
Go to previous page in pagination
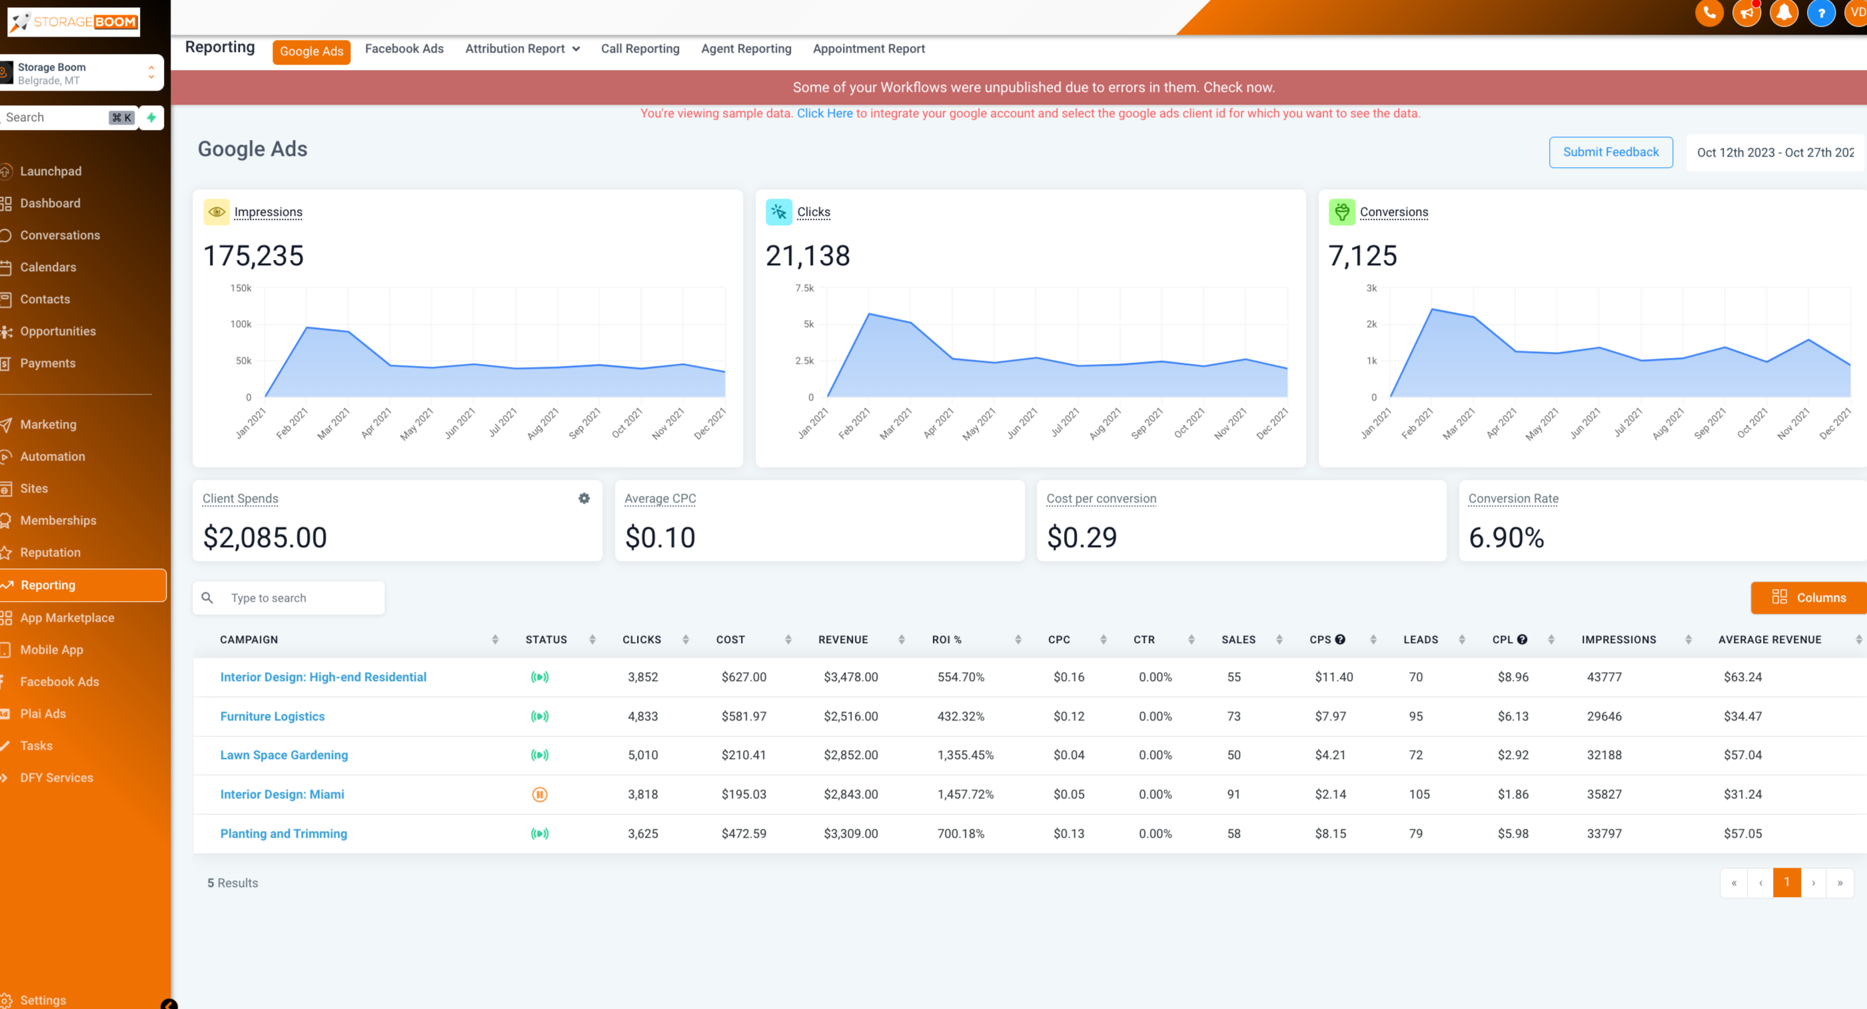(x=1760, y=882)
